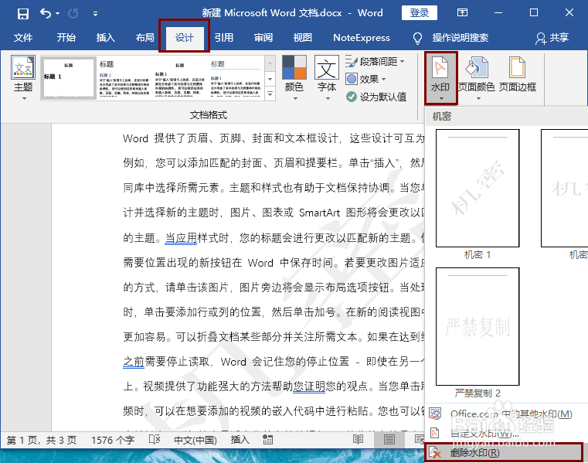Select the second style set with blue 标题
Image resolution: width=588 pixels, height=463 pixels.
[x=124, y=78]
